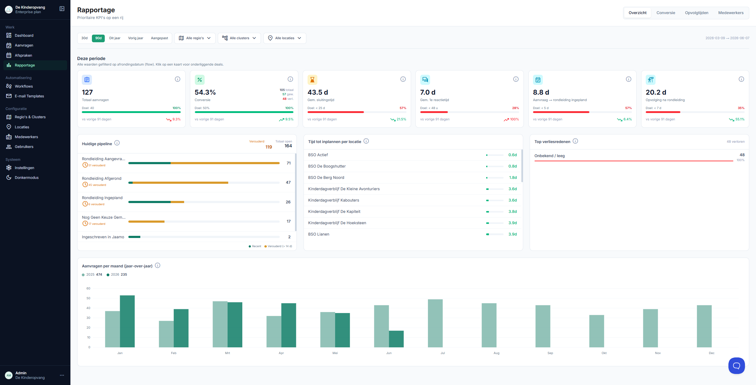This screenshot has width=756, height=385.
Task: Open the Gebruikers people icon
Action: (9, 147)
